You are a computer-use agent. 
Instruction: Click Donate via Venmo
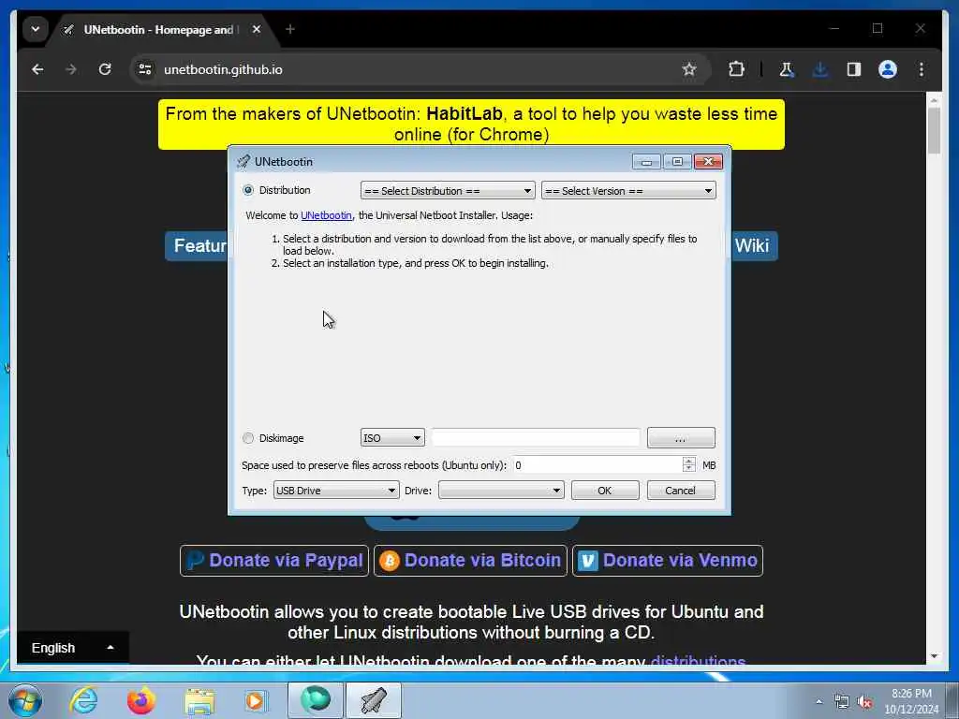pos(668,561)
